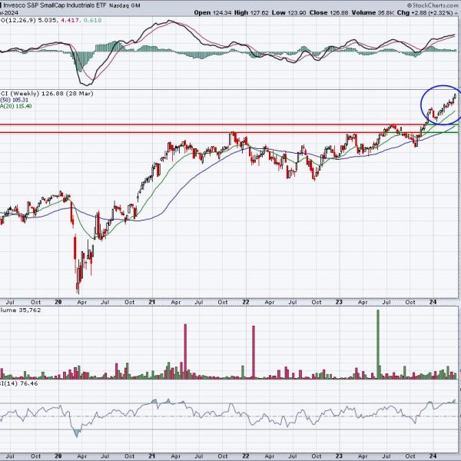
Task: Click year label 21 under the price chart
Action: tap(151, 302)
